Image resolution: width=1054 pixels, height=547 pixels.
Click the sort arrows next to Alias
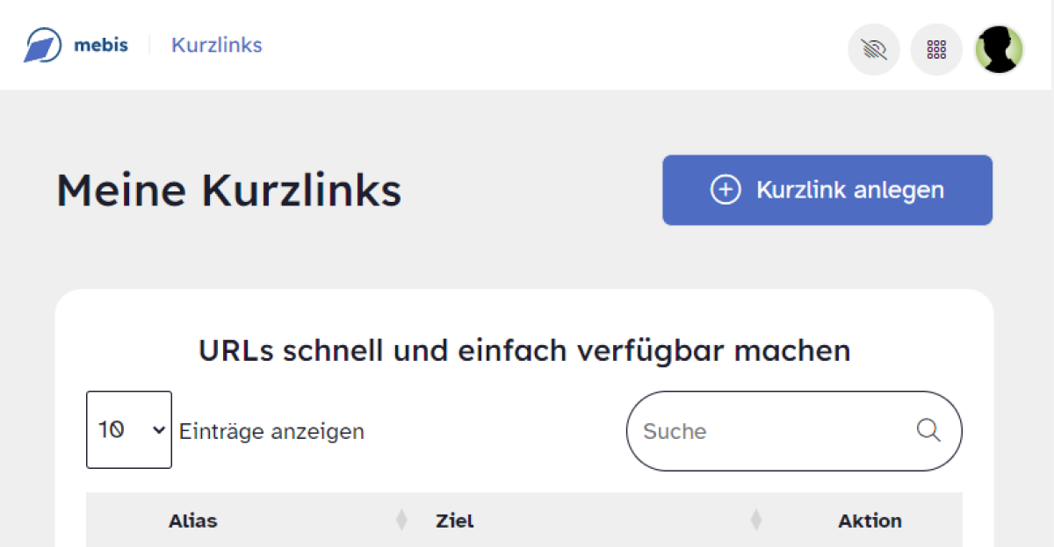[401, 521]
